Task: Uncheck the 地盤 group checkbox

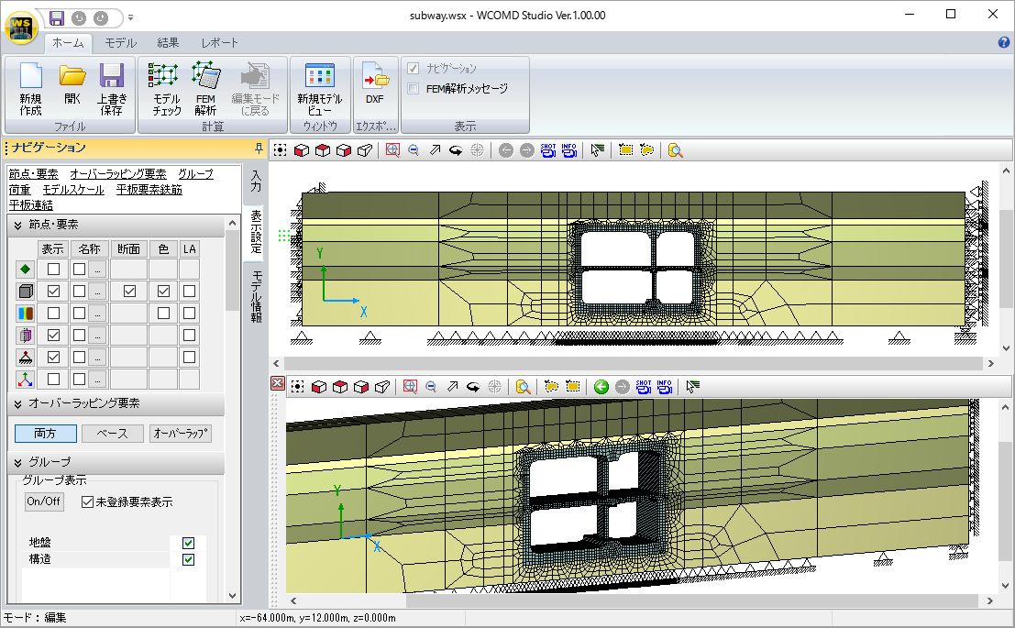Action: 189,543
